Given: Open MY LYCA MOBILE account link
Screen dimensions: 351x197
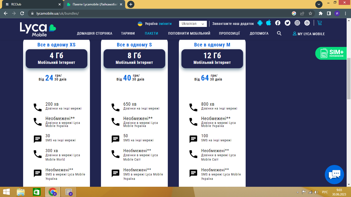Looking at the screenshot, I should tap(309, 34).
